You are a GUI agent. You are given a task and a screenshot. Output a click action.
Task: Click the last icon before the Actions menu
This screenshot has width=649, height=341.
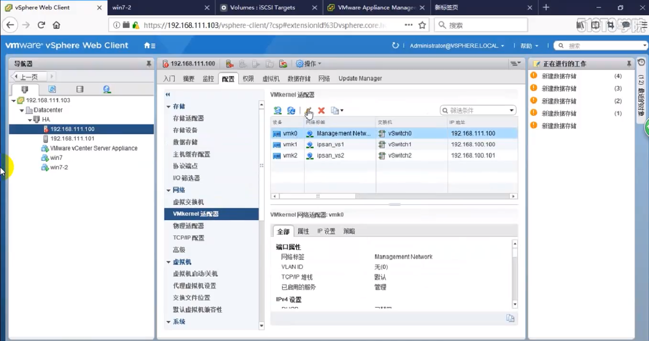click(x=283, y=63)
